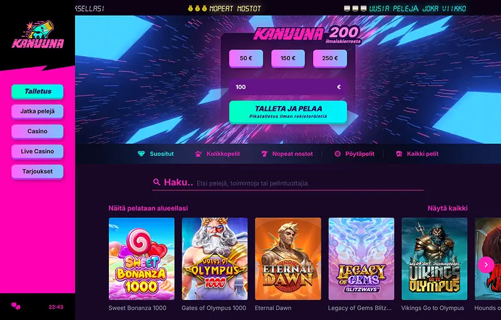Click the seven icon beside Nopeat nostot
This screenshot has width=501, height=320.
[x=264, y=154]
